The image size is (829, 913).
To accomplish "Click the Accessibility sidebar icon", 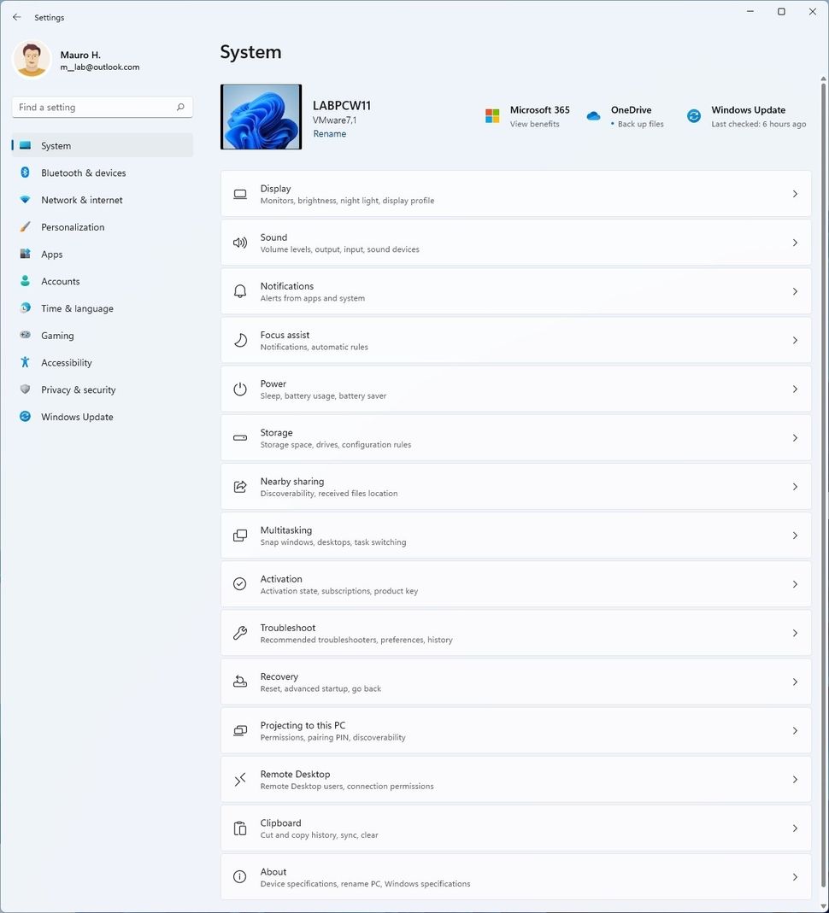I will click(x=25, y=362).
